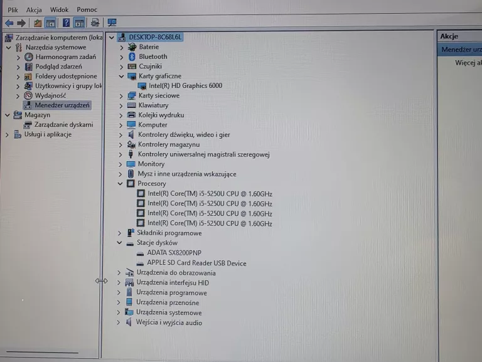Click the Urządzenia interfejsu HID icon
This screenshot has height=362, width=482.
(x=129, y=283)
